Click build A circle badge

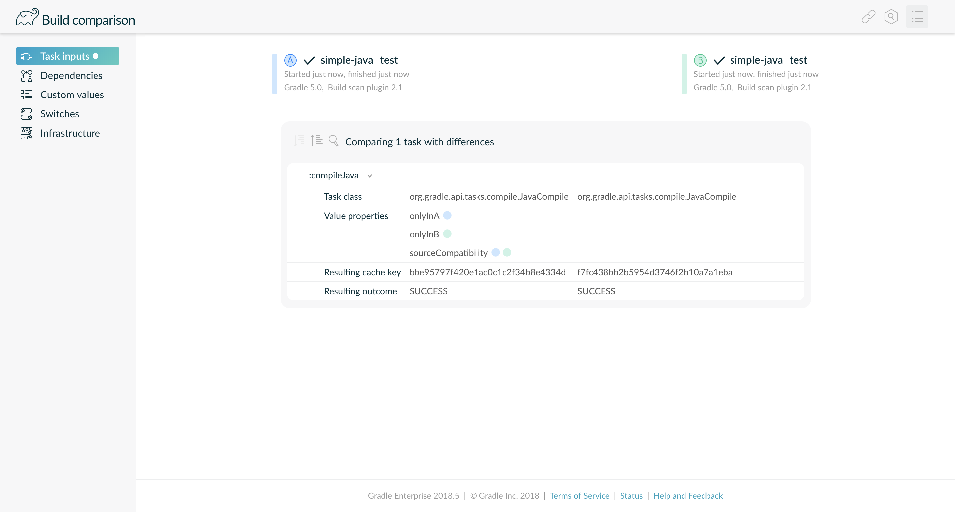pos(290,60)
